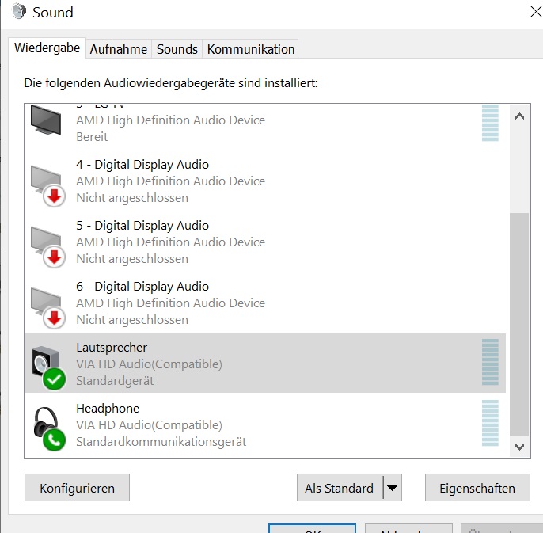
Task: Click the LG TV volume level meter
Action: pos(490,123)
